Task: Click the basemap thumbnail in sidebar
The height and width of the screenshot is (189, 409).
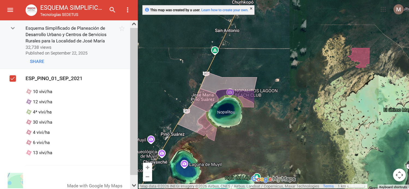Action: tap(15, 181)
